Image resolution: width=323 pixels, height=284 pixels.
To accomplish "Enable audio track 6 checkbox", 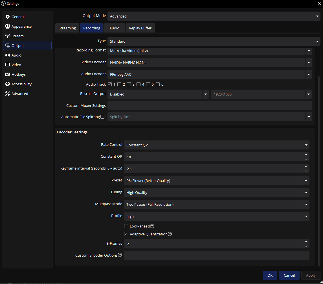I will click(x=158, y=84).
